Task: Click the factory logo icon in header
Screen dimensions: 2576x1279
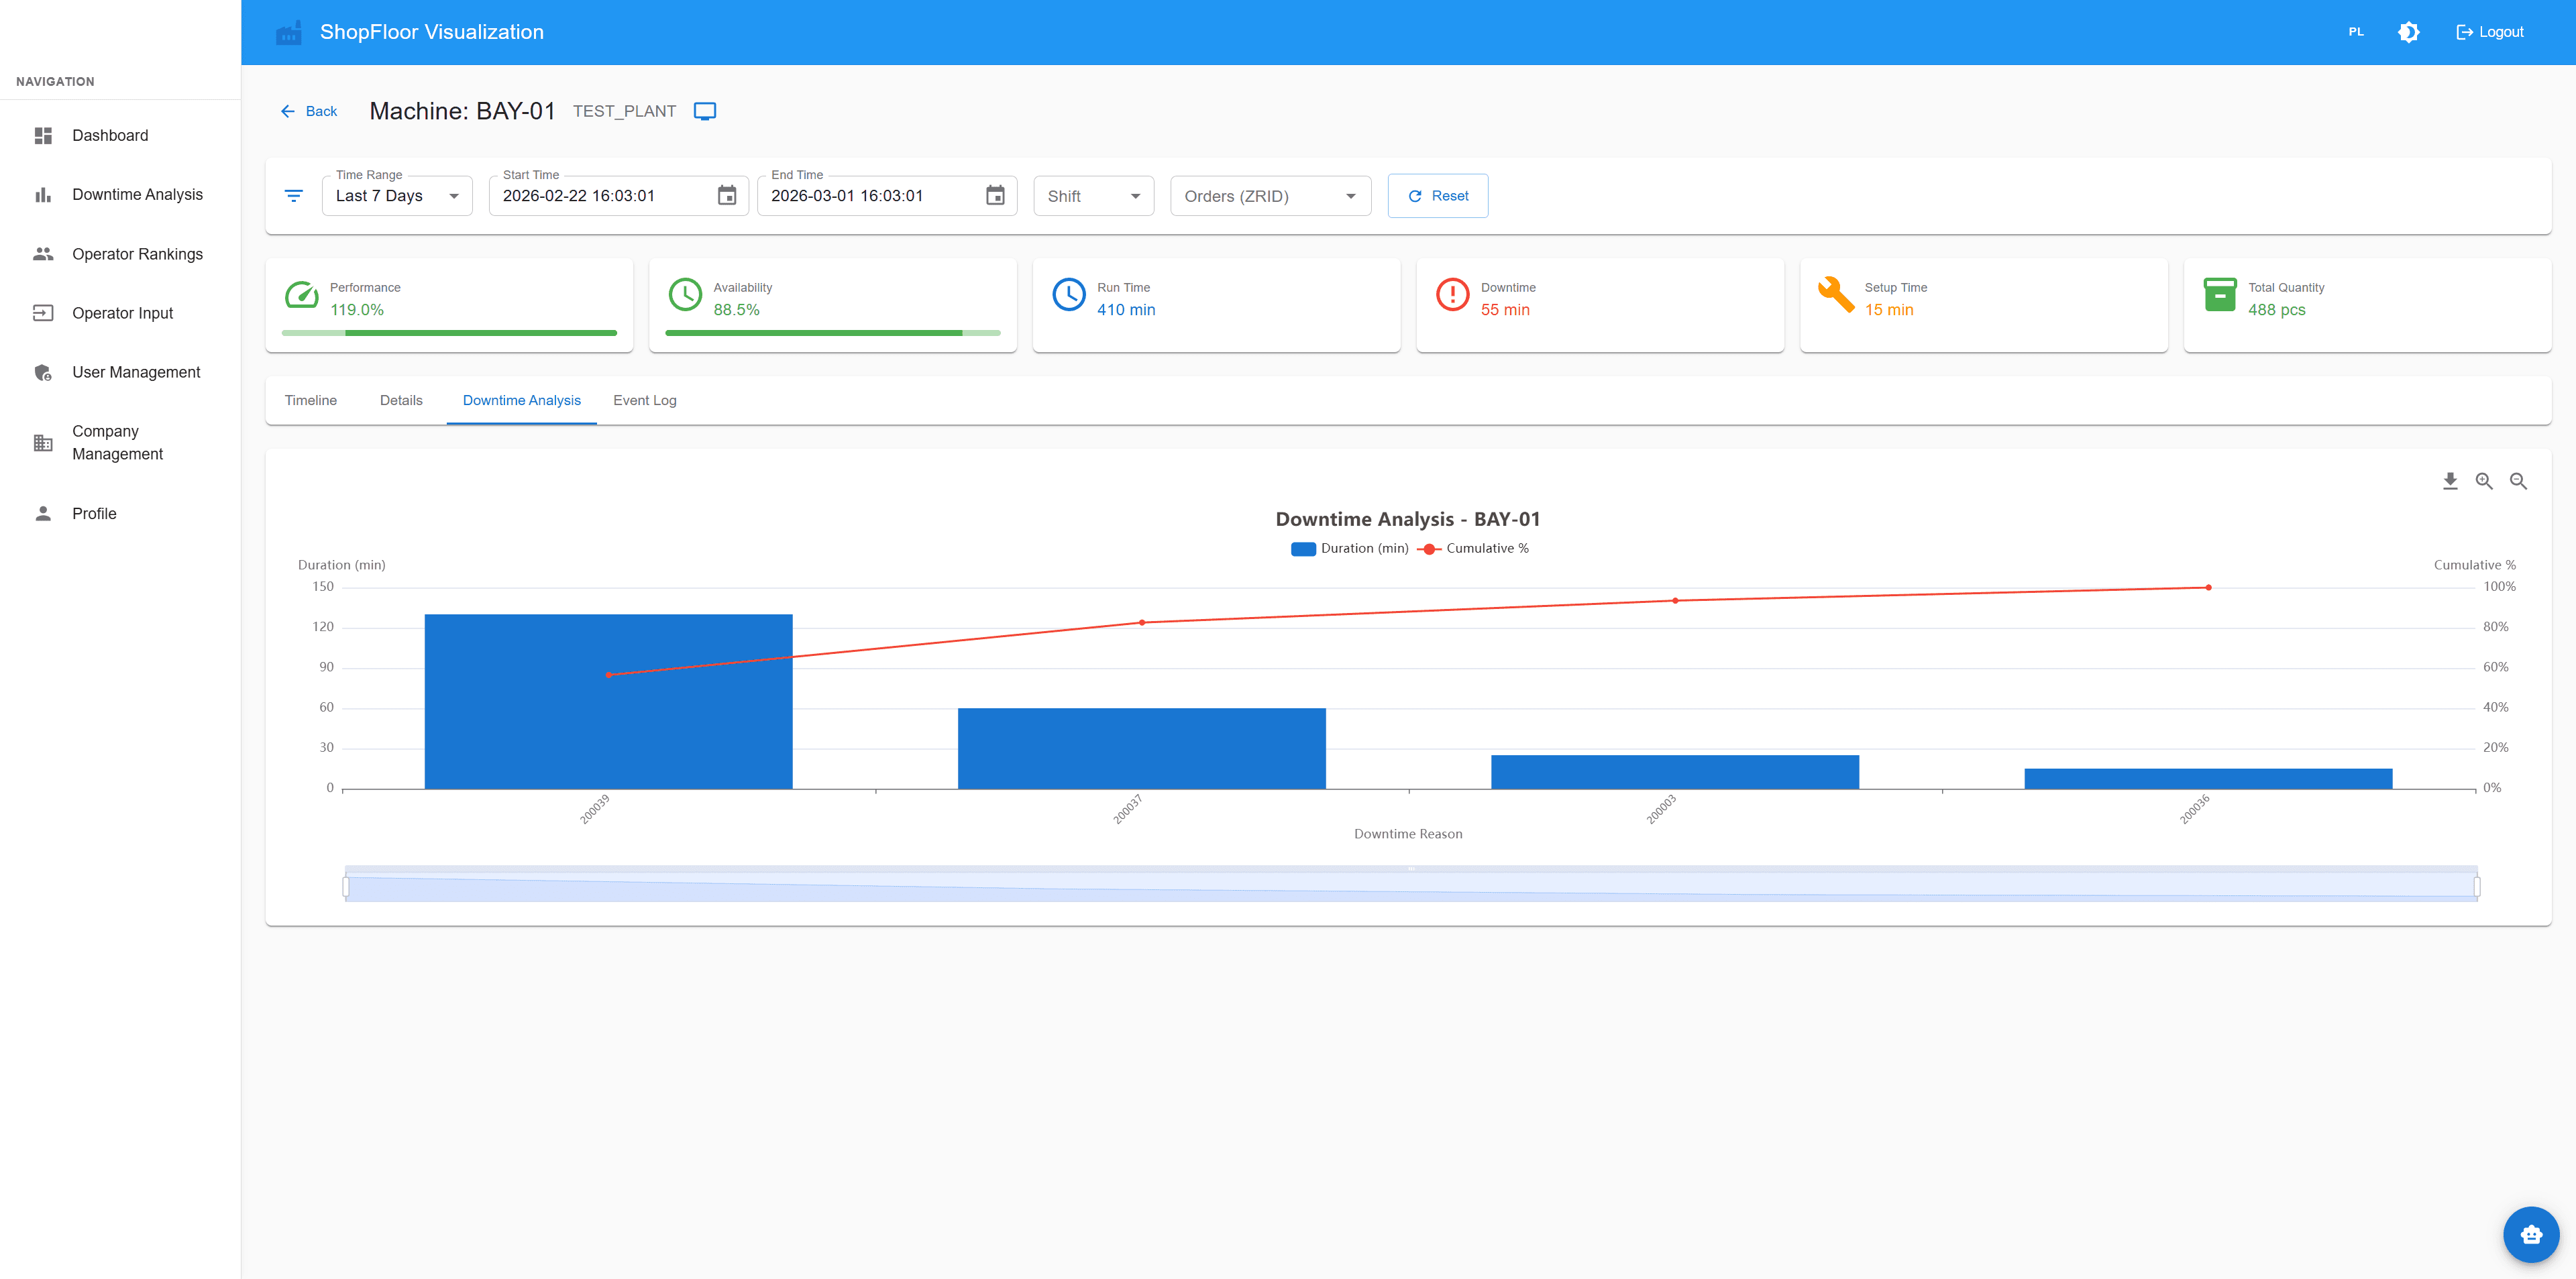Action: point(288,32)
